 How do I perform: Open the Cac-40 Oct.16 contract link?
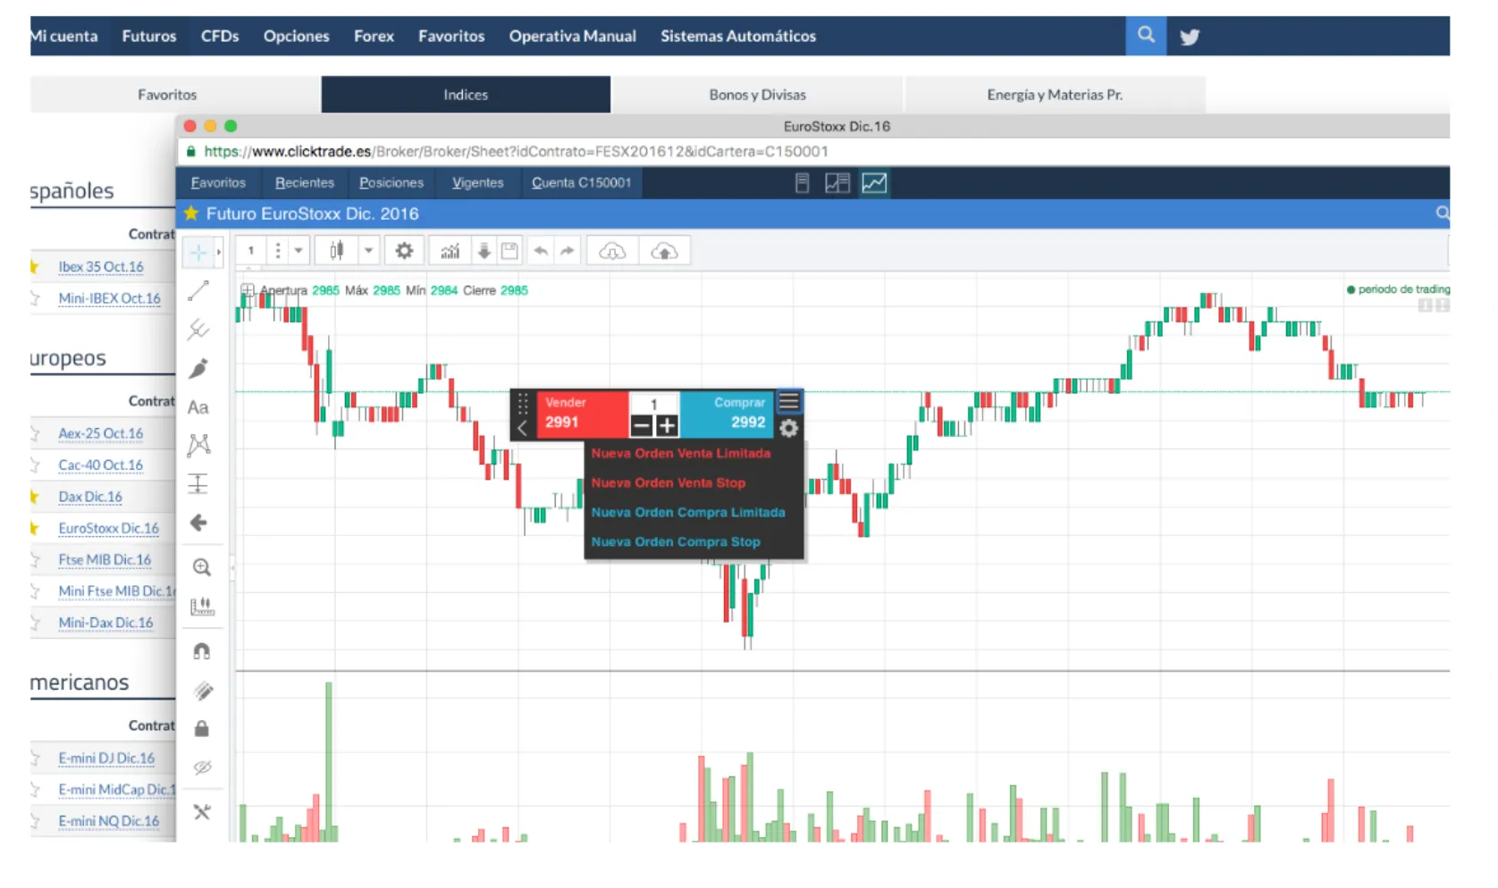pos(100,465)
